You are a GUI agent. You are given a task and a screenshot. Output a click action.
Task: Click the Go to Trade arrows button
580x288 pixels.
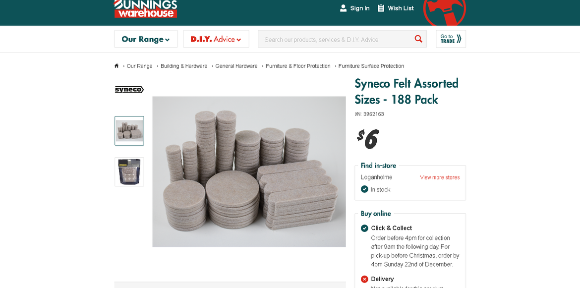451,39
